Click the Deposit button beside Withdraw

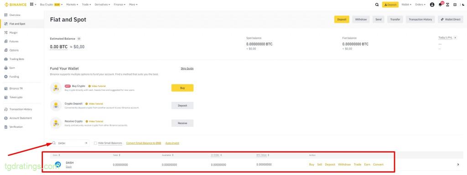pyautogui.click(x=342, y=19)
